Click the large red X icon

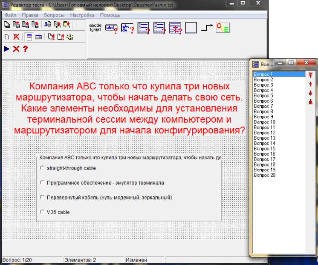point(16,49)
